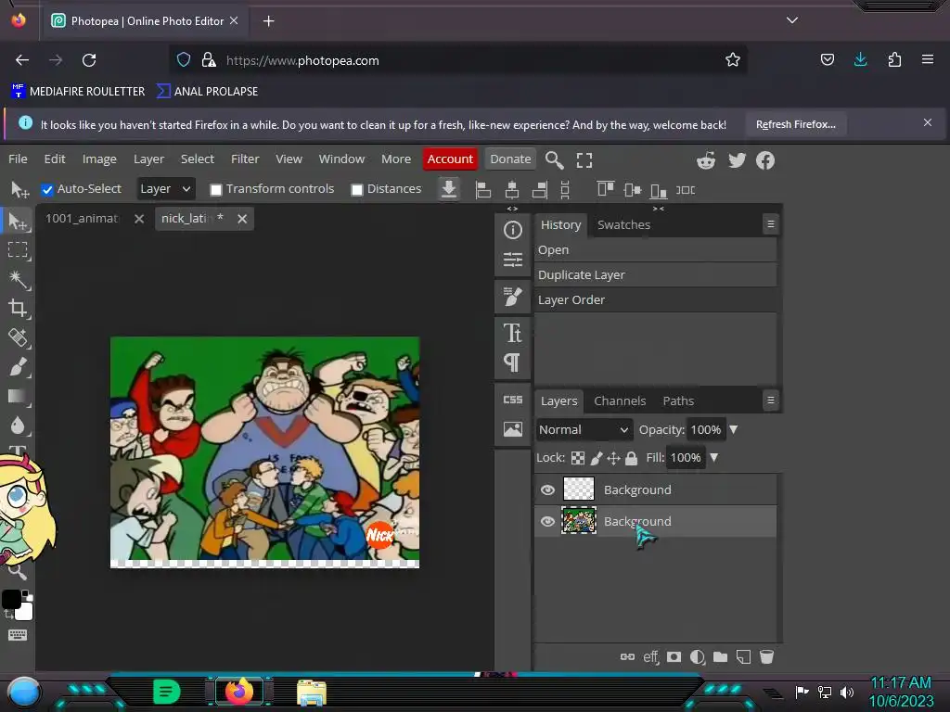Switch to the Swatches tab
This screenshot has width=950, height=712.
[623, 224]
